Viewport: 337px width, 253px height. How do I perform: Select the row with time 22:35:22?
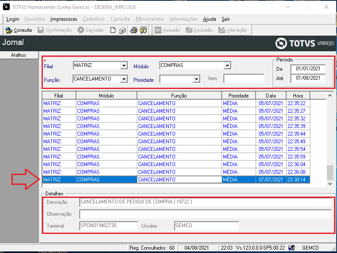(176, 103)
